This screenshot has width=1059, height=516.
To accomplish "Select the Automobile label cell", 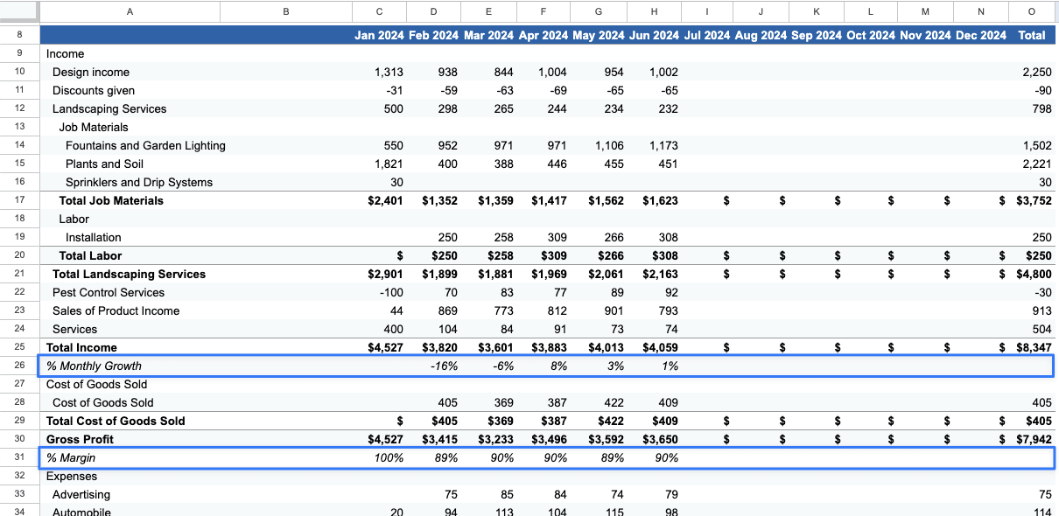I will coord(81,512).
